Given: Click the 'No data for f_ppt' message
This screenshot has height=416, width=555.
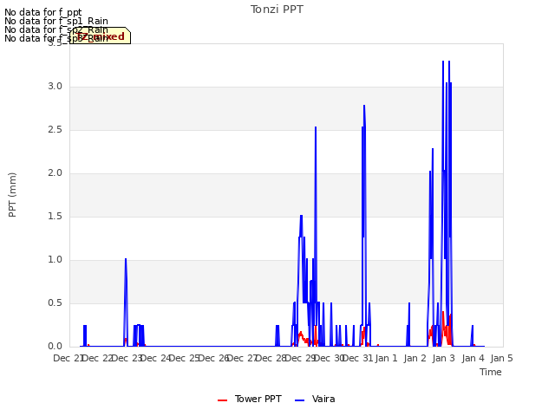Looking at the screenshot, I should point(43,12).
